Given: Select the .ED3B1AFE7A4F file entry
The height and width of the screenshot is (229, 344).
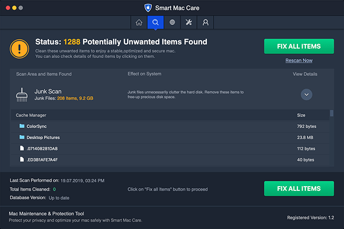Looking at the screenshot, I should tap(42, 159).
